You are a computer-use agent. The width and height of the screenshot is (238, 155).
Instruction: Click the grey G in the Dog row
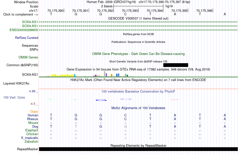pyautogui.click(x=125, y=127)
